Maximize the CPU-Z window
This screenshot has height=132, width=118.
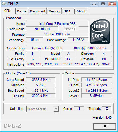[103, 4]
